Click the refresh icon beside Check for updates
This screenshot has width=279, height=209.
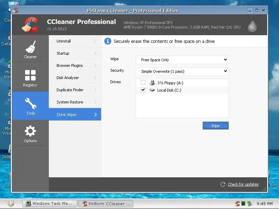tap(223, 184)
